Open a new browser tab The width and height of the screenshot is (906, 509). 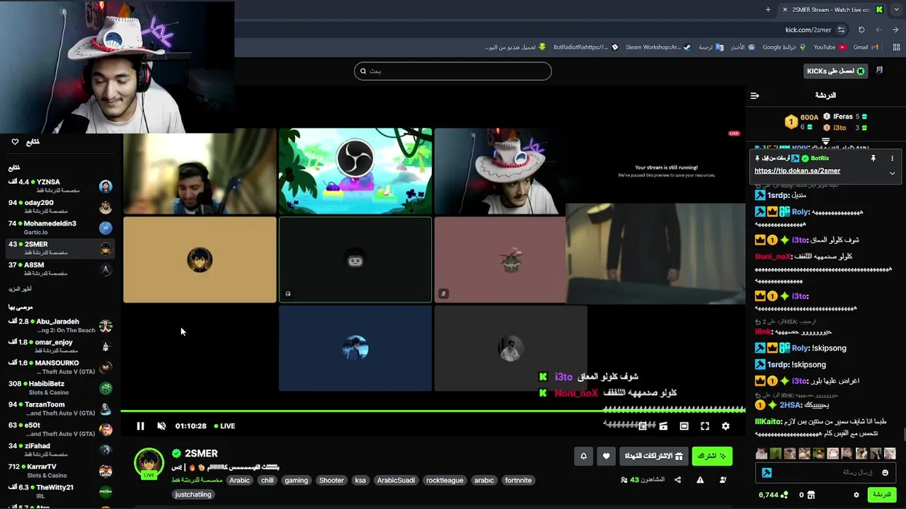(768, 9)
